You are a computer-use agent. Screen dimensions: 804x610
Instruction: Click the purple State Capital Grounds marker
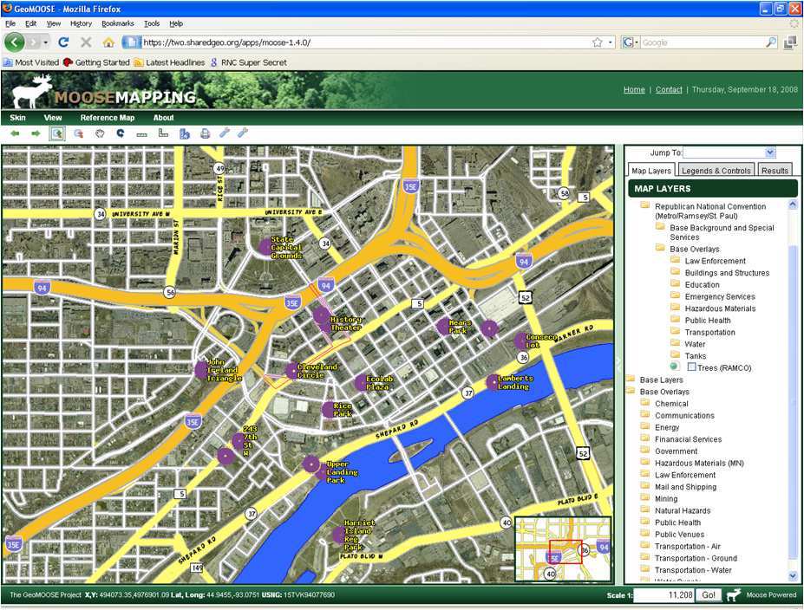(265, 247)
